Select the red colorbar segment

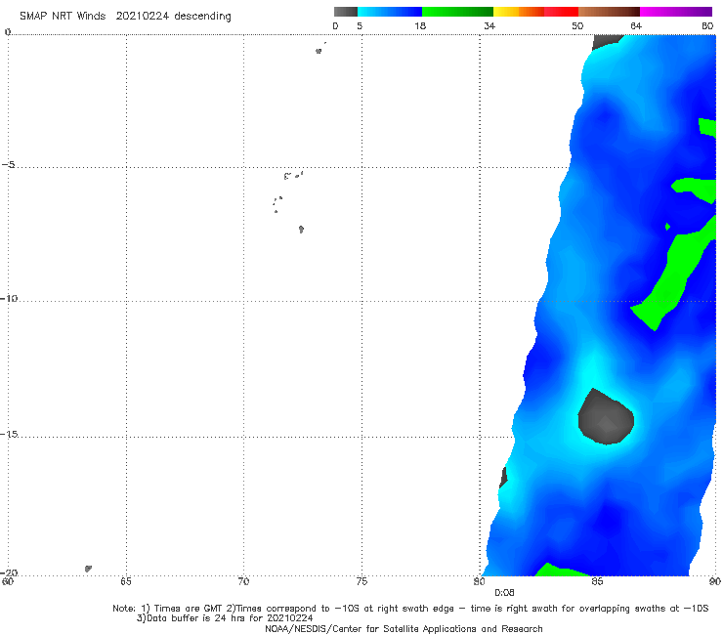point(562,12)
